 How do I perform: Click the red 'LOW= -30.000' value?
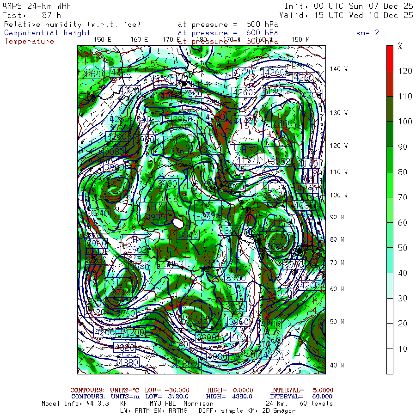(x=167, y=390)
